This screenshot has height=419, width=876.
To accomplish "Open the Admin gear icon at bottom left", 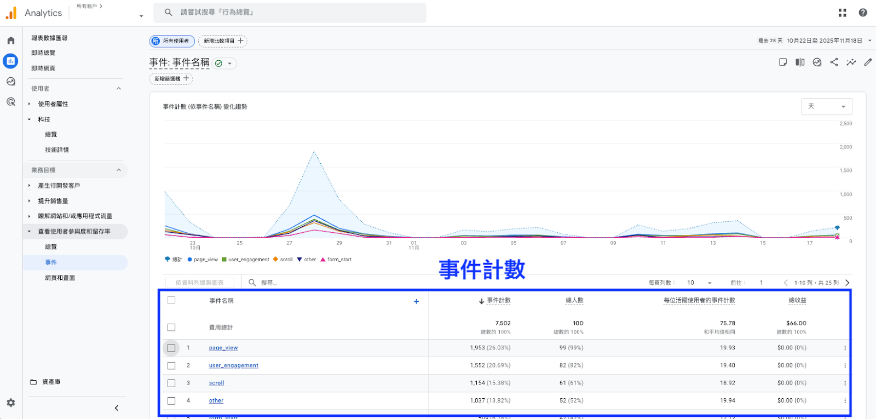I will coord(11,403).
